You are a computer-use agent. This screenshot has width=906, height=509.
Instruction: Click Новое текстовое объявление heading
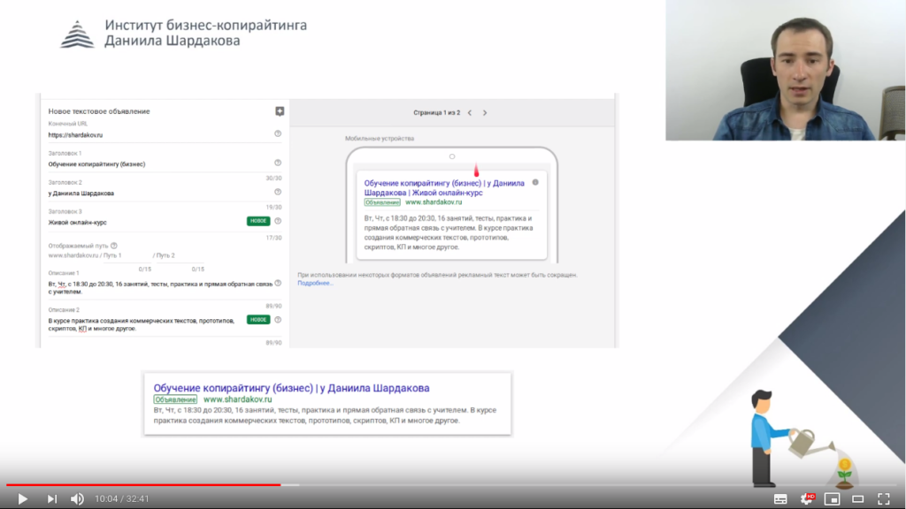pyautogui.click(x=99, y=111)
